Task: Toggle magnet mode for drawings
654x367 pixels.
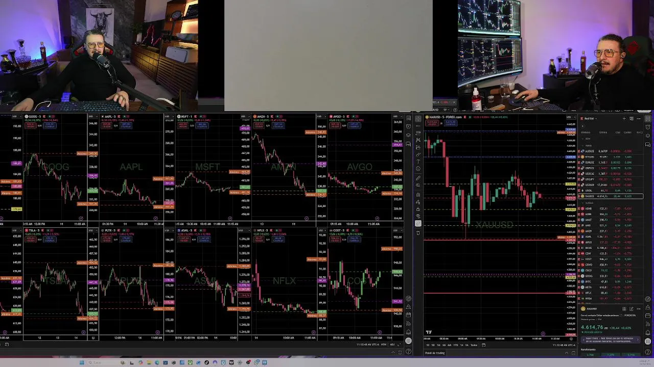Action: [x=418, y=194]
